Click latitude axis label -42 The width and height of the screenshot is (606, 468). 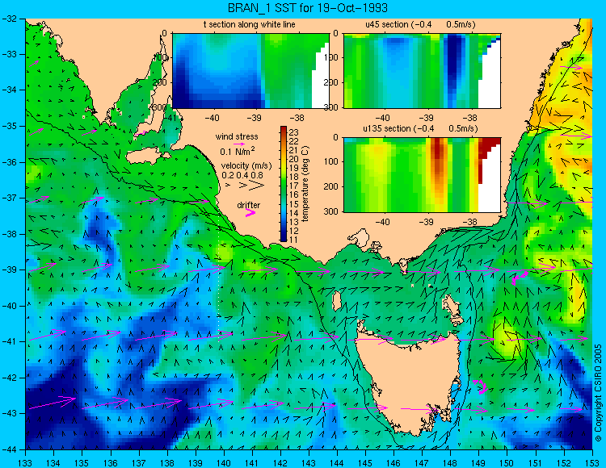pos(11,378)
